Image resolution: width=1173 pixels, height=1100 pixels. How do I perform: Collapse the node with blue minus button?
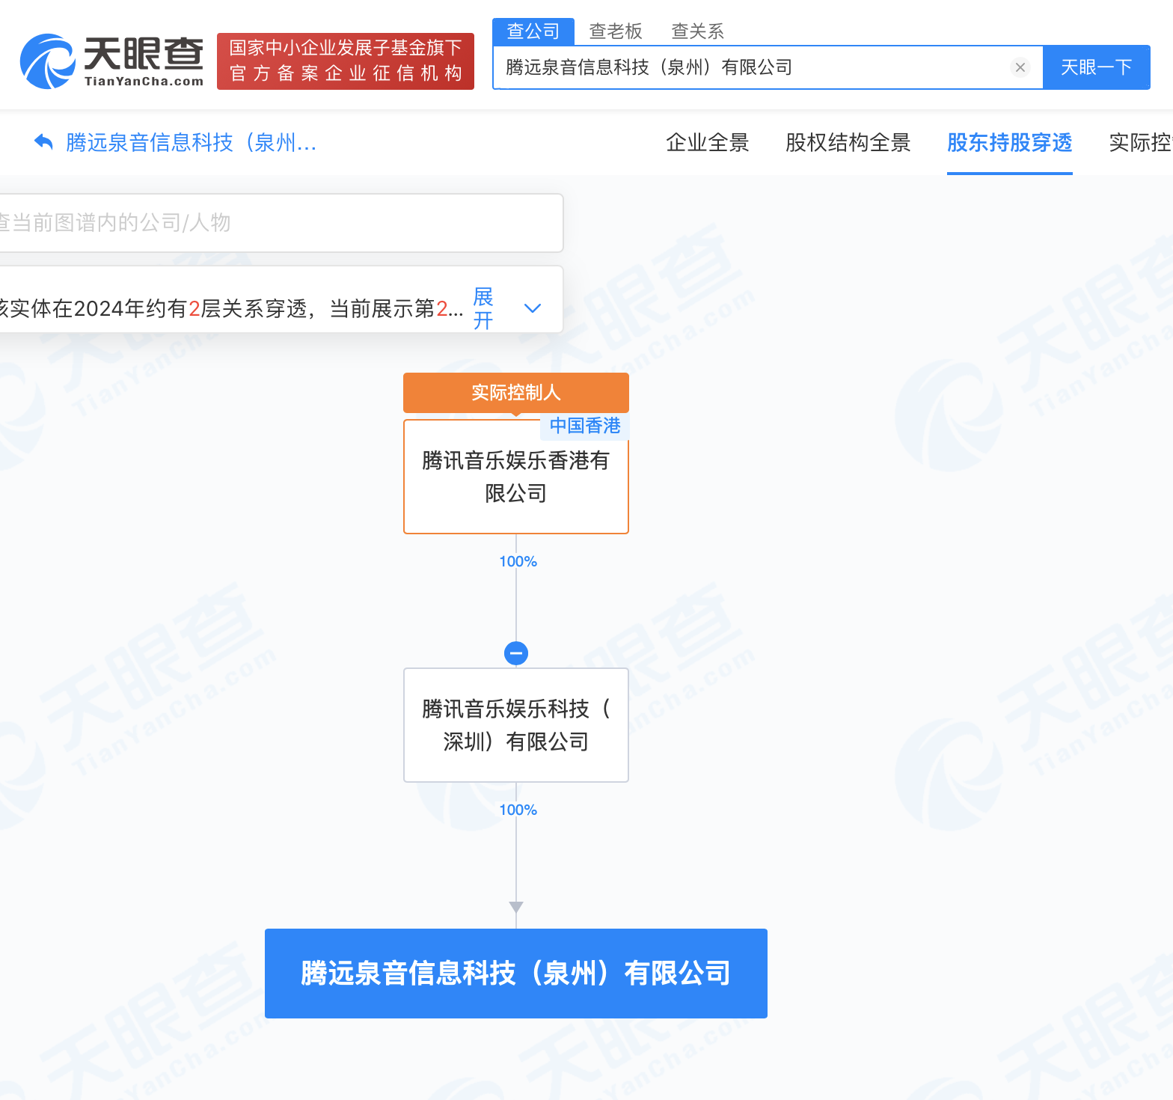pos(516,653)
